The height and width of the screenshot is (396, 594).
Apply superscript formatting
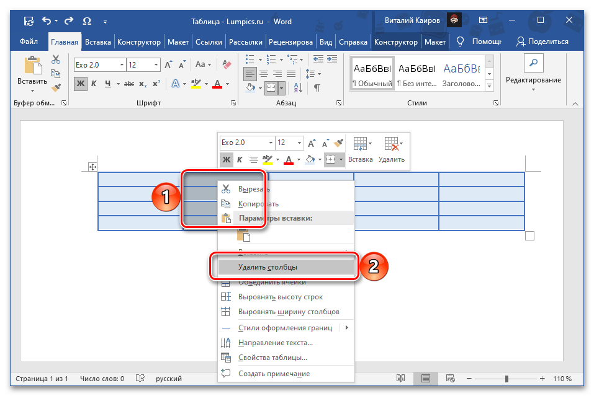156,84
